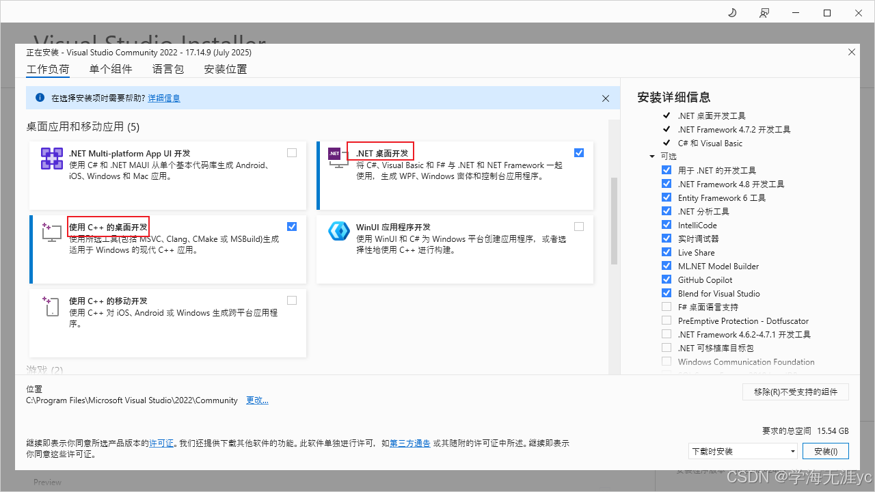Switch to the 语言包 tab

pyautogui.click(x=168, y=69)
